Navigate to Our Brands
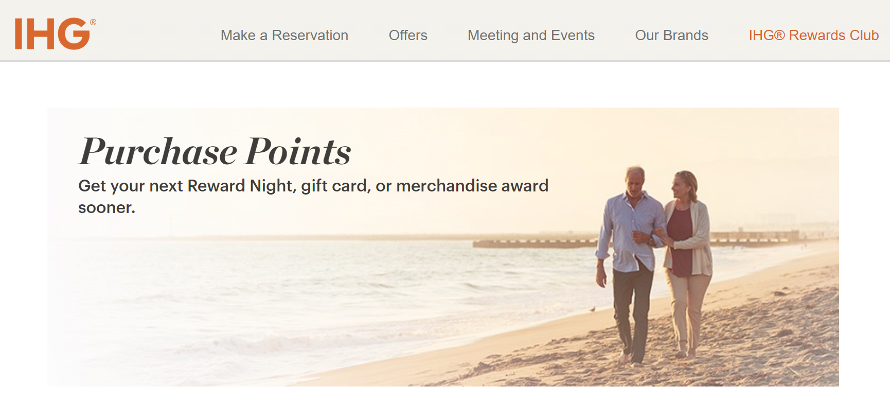The width and height of the screenshot is (890, 404). tap(671, 35)
